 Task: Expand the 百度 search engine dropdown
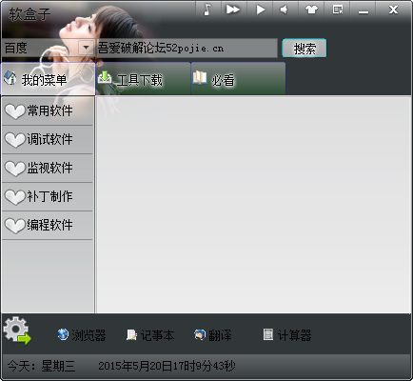tap(86, 48)
